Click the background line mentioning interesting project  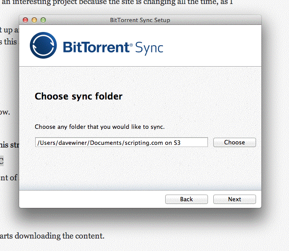[x=117, y=3]
